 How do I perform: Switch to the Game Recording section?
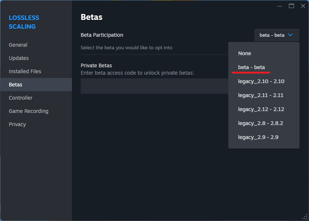29,111
